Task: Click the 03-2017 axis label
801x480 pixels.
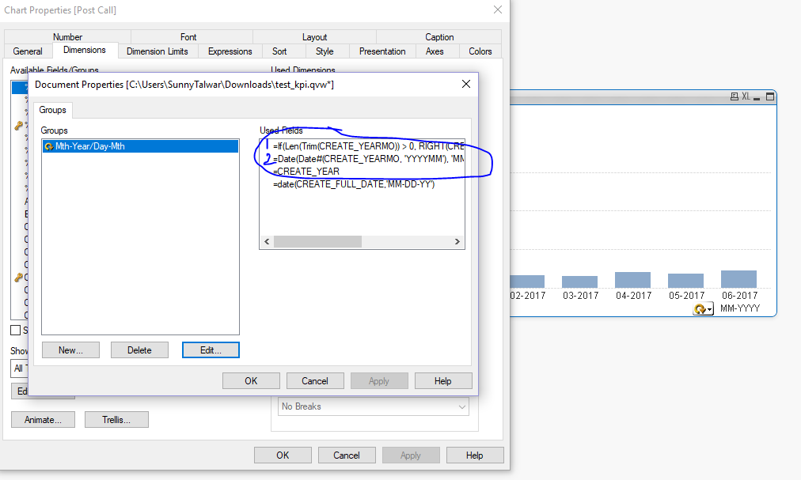Action: [x=581, y=296]
